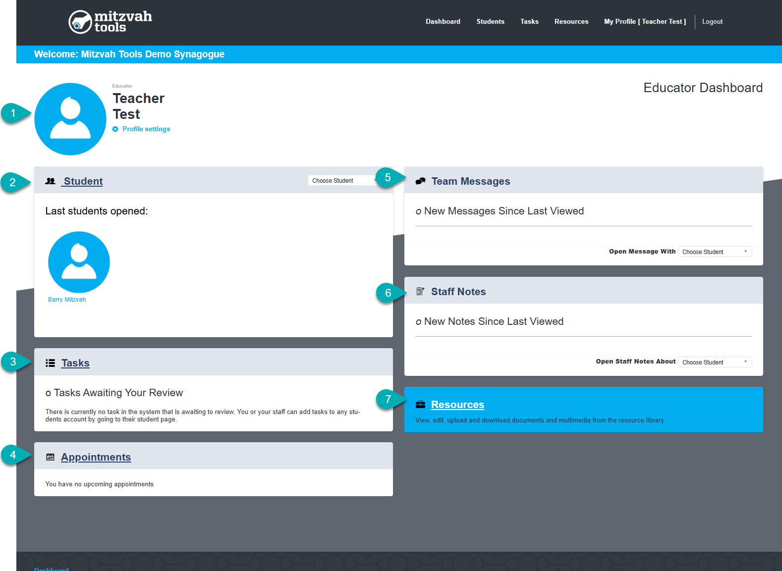This screenshot has height=571, width=782.
Task: Click the Teacher Test profile avatar
Action: coord(70,119)
